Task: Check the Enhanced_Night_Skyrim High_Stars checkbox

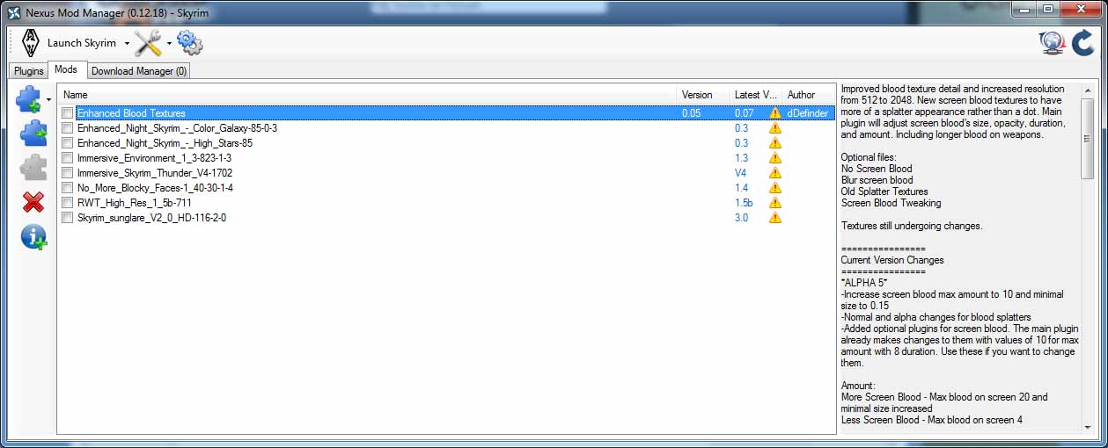Action: pos(68,143)
